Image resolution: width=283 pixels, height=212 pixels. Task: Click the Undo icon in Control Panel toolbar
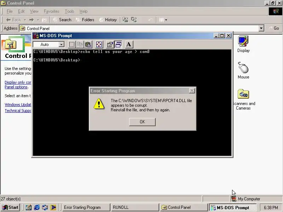tap(151, 20)
